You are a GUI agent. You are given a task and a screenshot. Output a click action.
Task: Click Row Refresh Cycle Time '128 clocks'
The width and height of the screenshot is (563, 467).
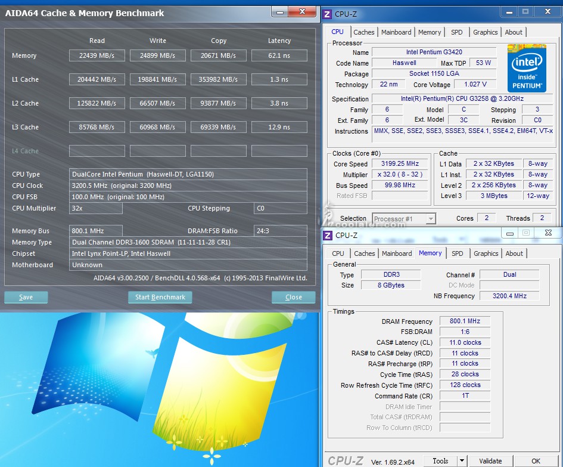(465, 385)
